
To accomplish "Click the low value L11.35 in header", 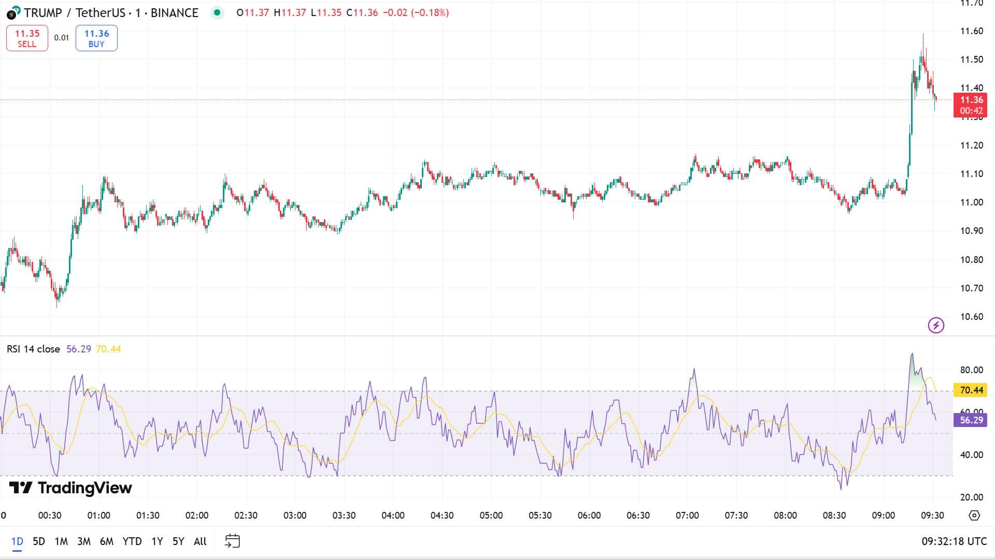I will tap(326, 12).
